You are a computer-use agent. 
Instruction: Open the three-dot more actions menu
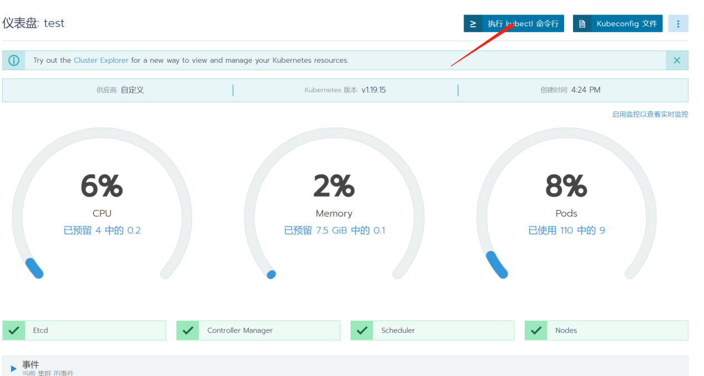[x=678, y=23]
